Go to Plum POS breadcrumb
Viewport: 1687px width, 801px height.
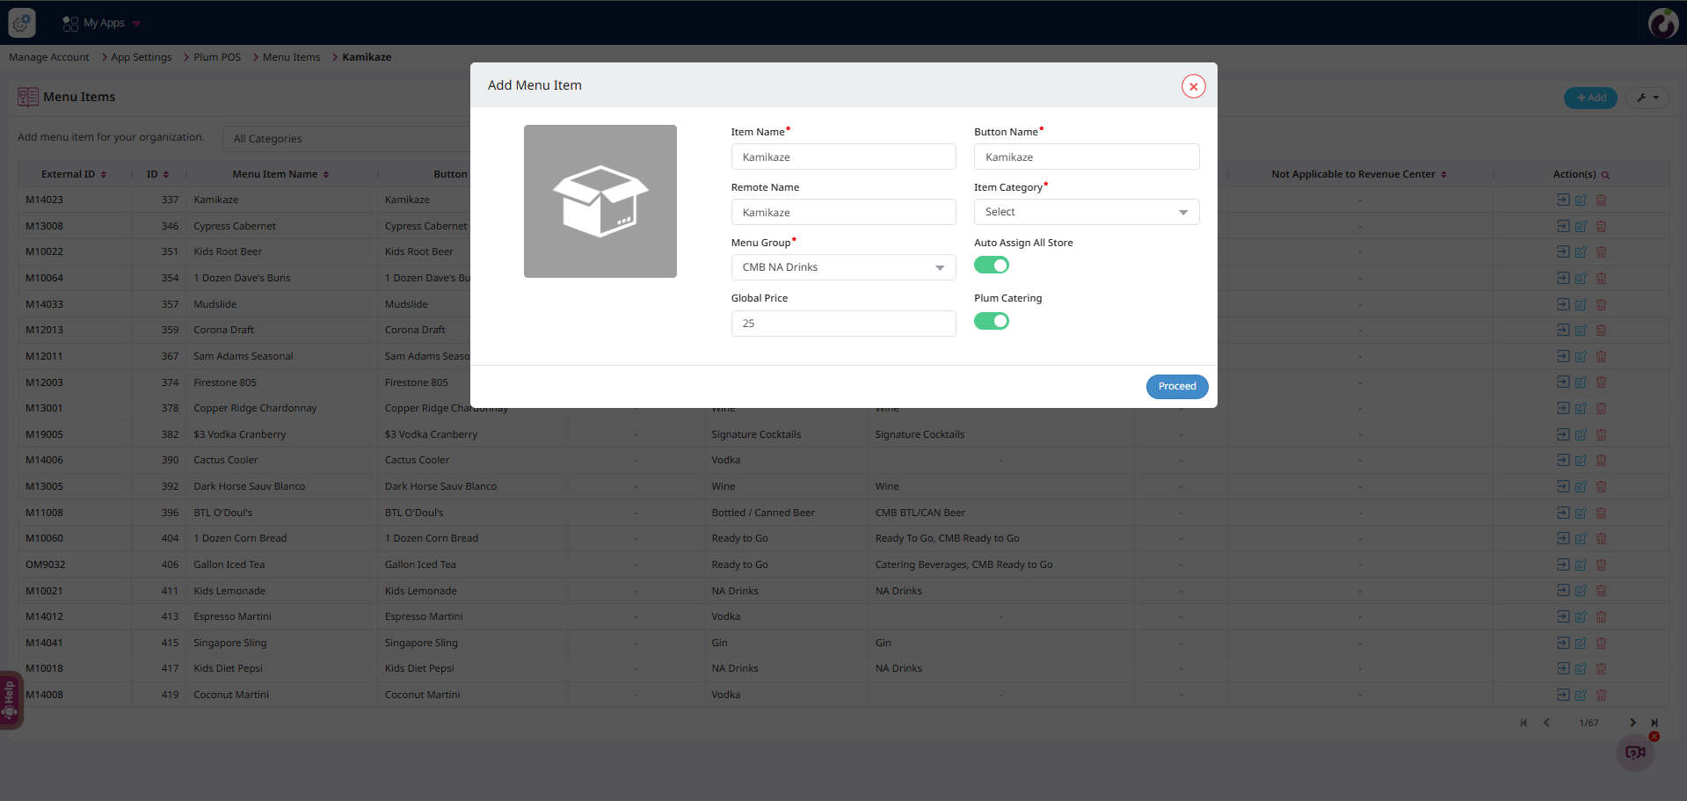point(217,57)
